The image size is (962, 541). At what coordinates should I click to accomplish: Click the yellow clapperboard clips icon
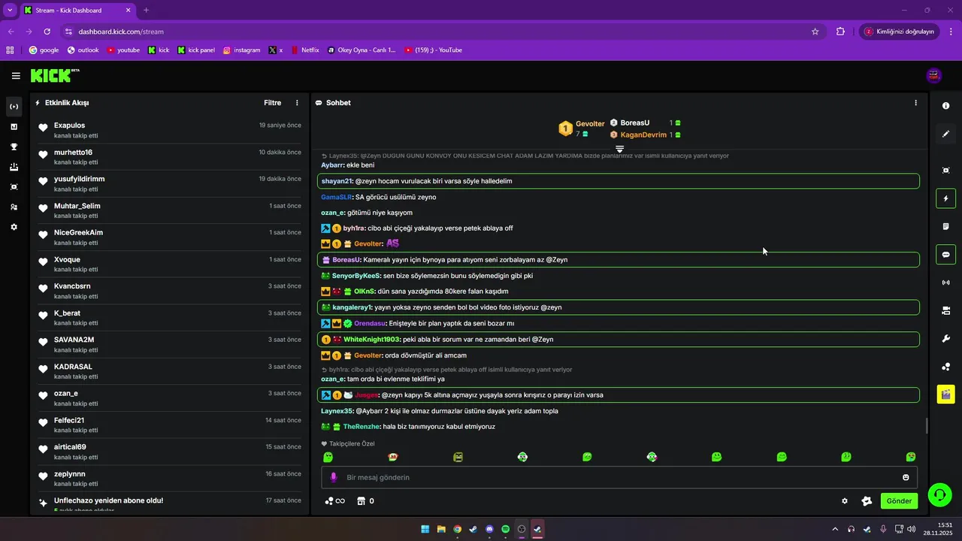coord(945,394)
